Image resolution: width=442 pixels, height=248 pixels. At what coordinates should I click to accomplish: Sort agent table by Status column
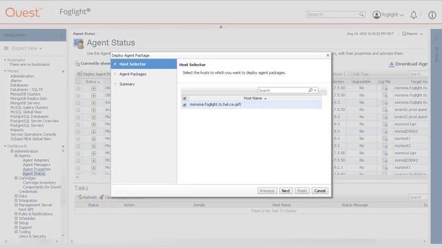[x=92, y=82]
